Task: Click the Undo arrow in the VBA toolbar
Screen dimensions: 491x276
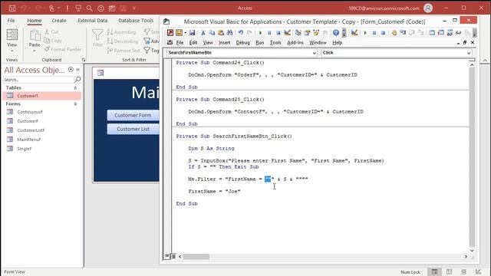Action: [x=240, y=32]
